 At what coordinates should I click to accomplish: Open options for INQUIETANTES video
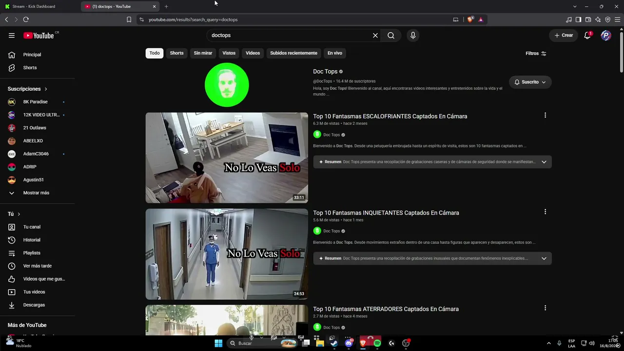click(x=545, y=212)
